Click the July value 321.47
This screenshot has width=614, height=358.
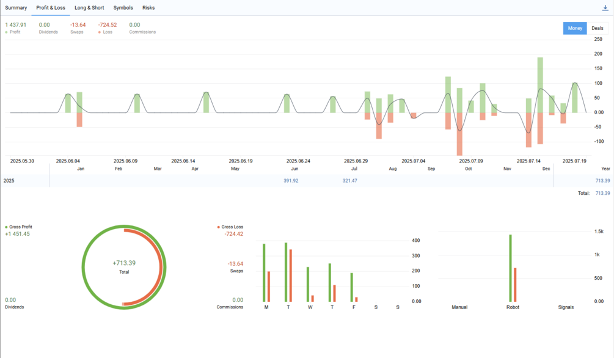[349, 181]
